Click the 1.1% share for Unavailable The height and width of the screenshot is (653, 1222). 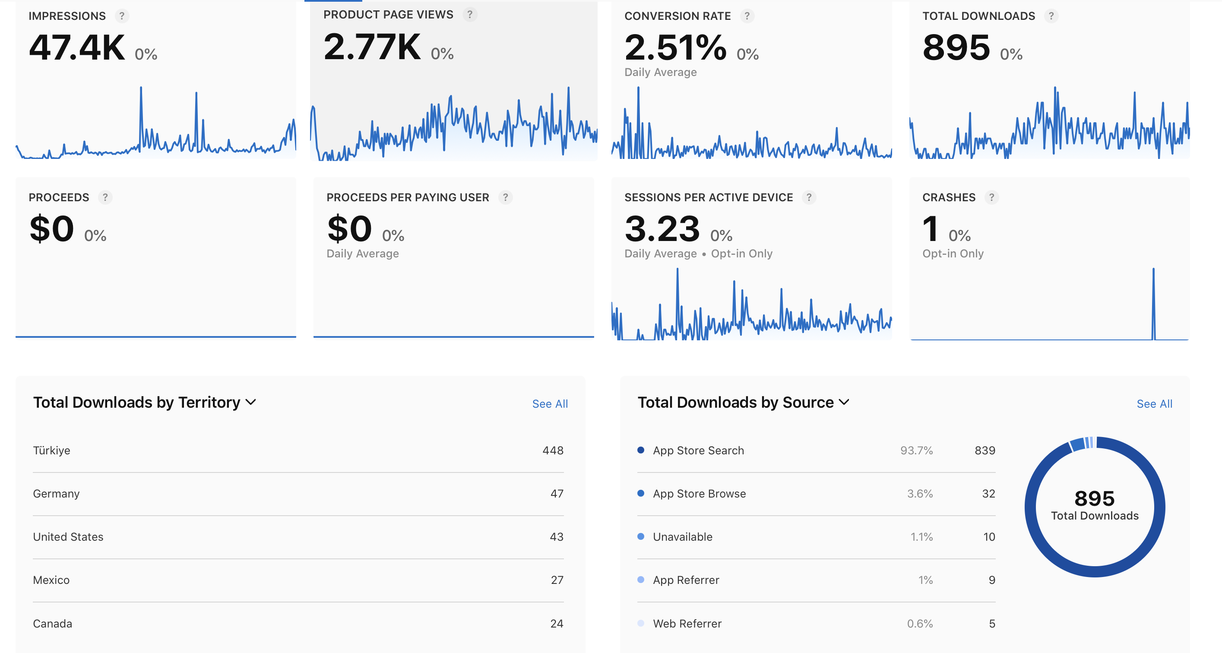point(921,537)
